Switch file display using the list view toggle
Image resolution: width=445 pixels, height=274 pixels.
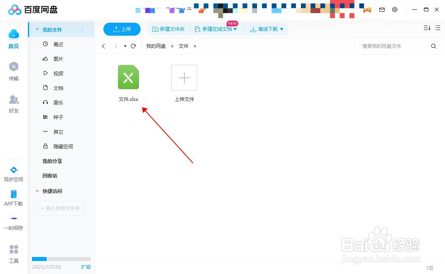click(x=437, y=28)
